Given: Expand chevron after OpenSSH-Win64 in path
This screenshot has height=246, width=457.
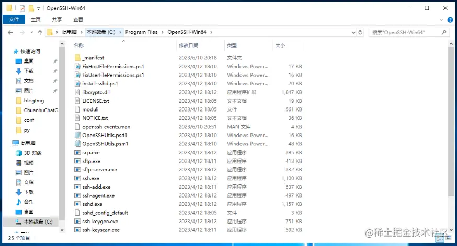Looking at the screenshot, I should point(211,32).
